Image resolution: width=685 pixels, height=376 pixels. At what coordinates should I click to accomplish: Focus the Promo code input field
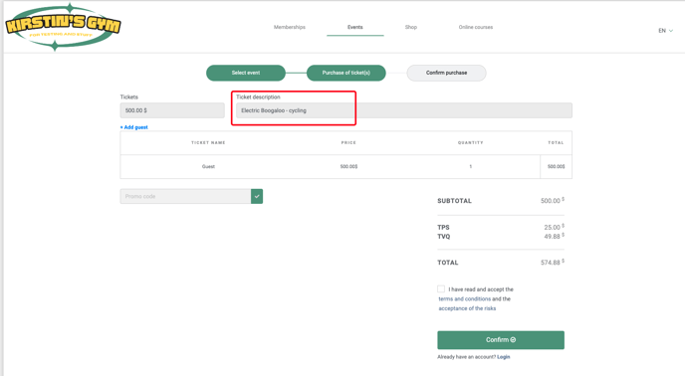coord(185,197)
